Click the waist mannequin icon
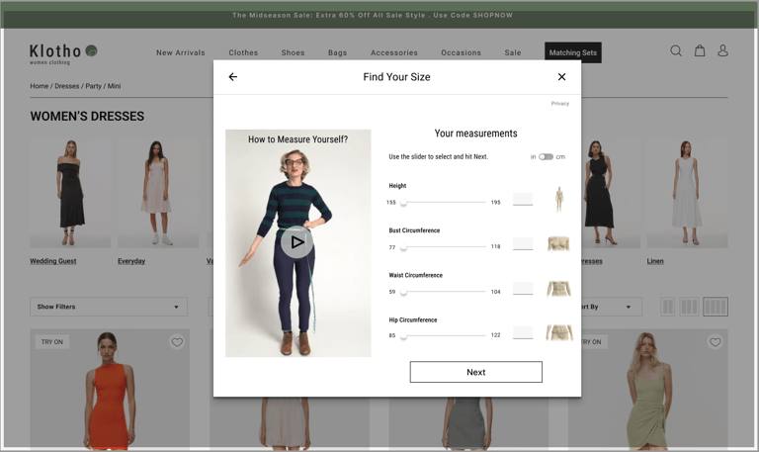 (558, 289)
